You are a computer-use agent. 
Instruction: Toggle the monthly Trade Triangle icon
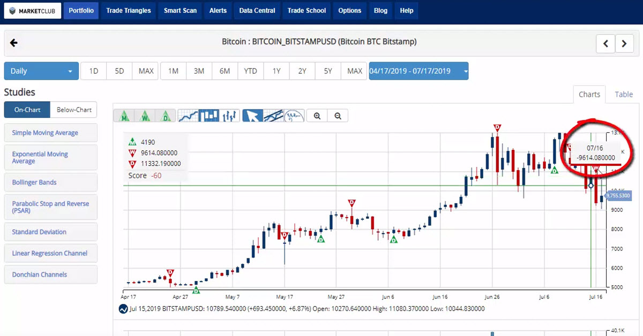[124, 116]
